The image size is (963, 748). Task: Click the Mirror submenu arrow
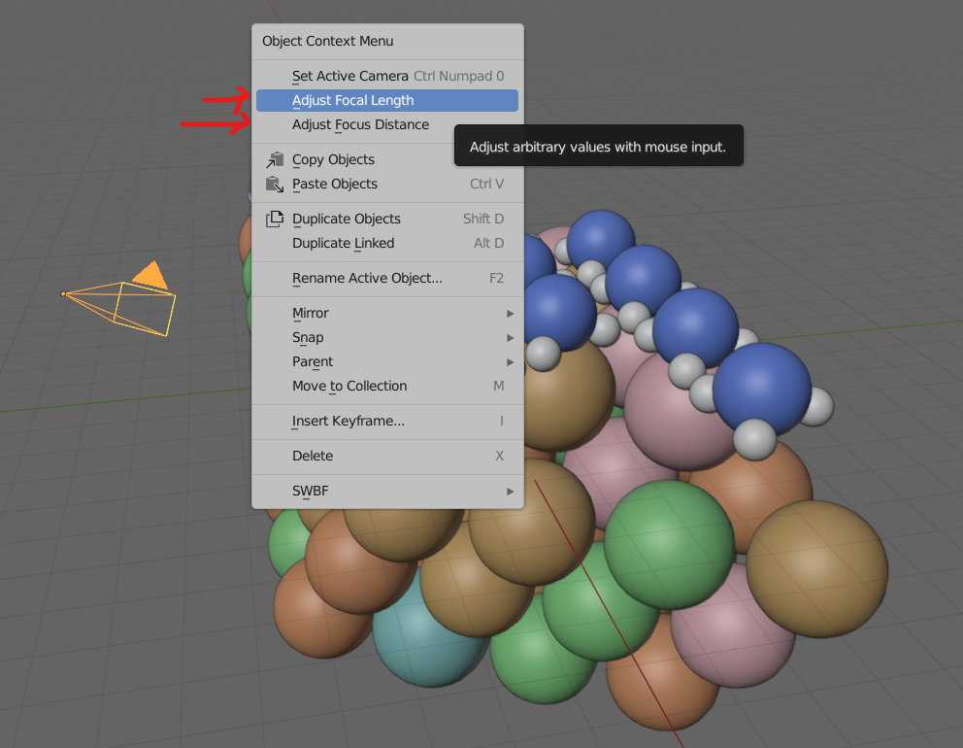tap(510, 314)
